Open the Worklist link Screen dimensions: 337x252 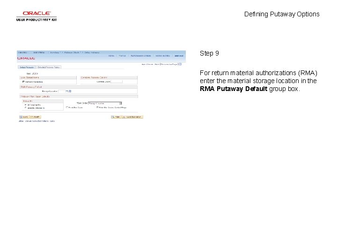122,56
